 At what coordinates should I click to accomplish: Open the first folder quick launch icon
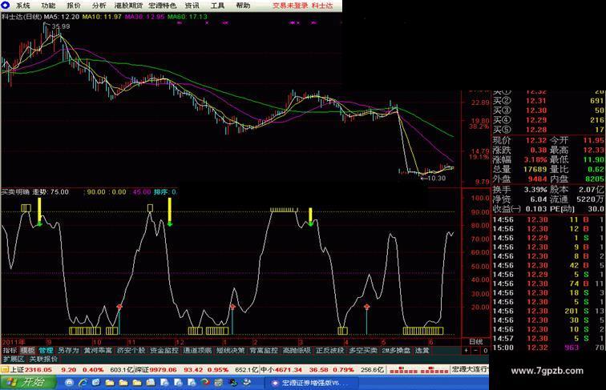[x=110, y=383]
